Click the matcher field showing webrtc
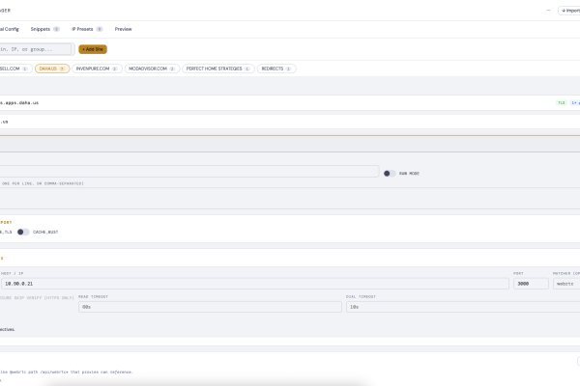 (x=566, y=284)
